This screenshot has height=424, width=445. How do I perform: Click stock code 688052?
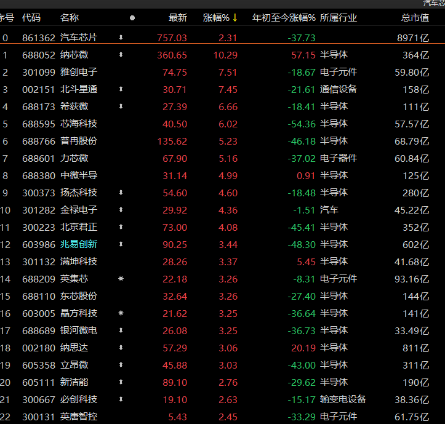tap(39, 55)
